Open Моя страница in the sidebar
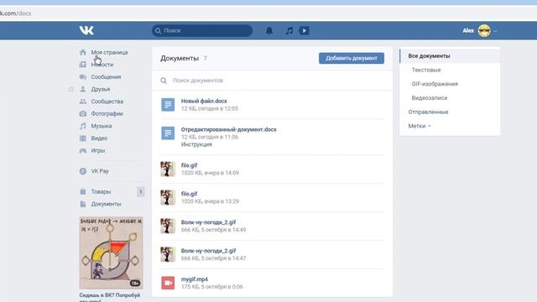This screenshot has height=302, width=537. coord(109,52)
